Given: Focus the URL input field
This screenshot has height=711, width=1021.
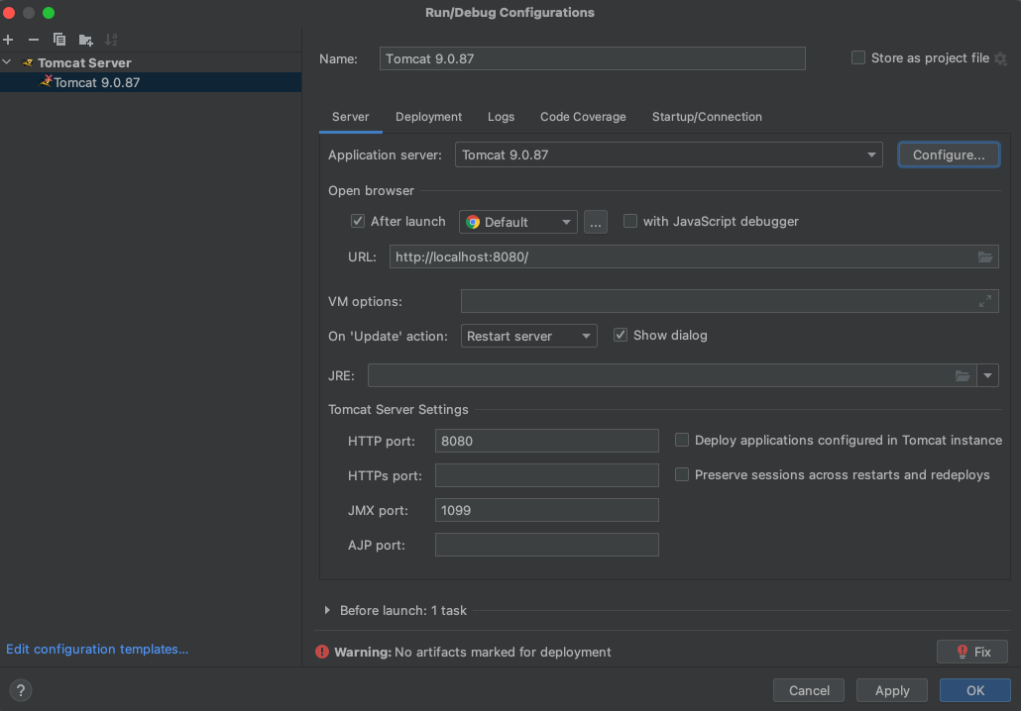Looking at the screenshot, I should pyautogui.click(x=694, y=256).
